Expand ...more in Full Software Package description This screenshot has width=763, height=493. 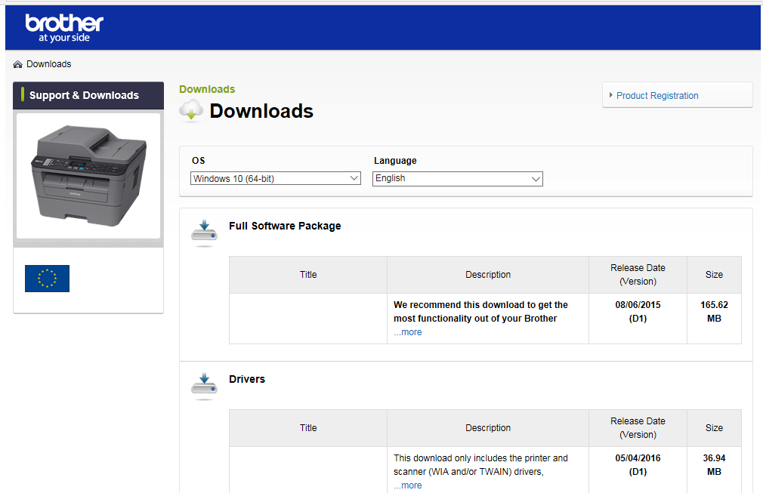[408, 332]
